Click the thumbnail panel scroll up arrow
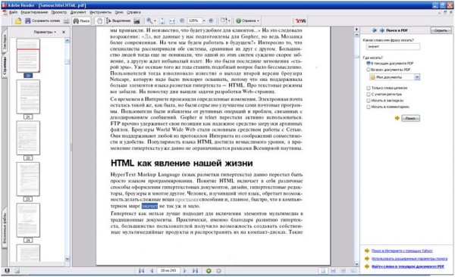Viewport: 455px width, 277px height. pyautogui.click(x=67, y=41)
